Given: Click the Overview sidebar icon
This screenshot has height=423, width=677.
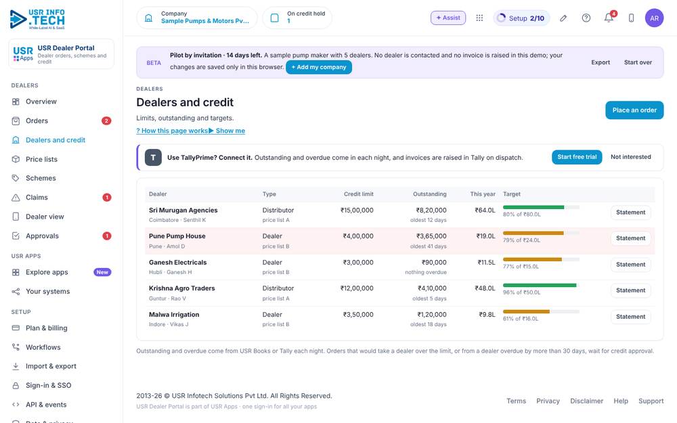Looking at the screenshot, I should coord(16,102).
